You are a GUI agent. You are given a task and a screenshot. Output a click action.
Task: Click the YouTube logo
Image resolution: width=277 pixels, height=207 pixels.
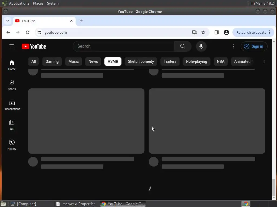pyautogui.click(x=34, y=46)
